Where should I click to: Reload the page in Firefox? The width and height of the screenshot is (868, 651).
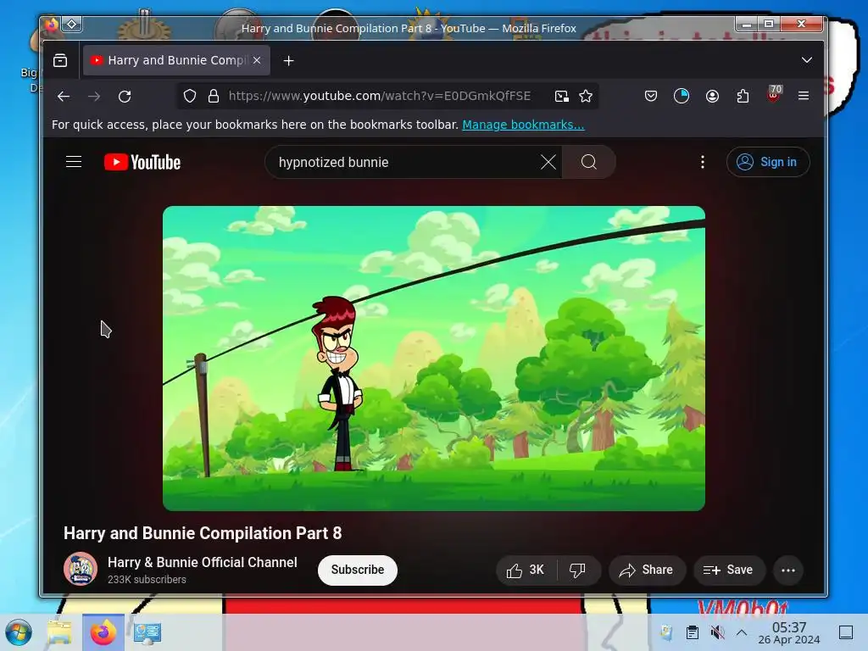tap(125, 97)
